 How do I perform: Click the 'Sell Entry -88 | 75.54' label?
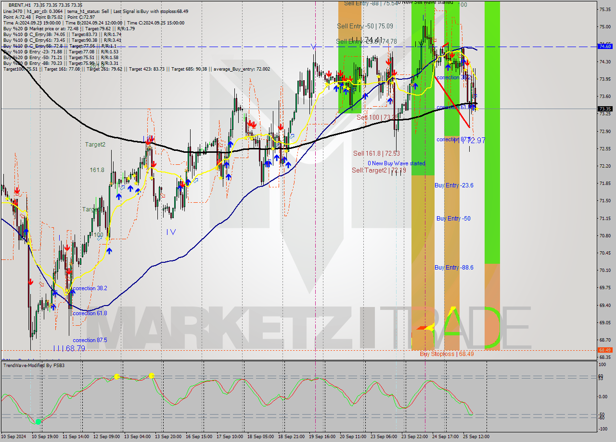[x=371, y=3]
